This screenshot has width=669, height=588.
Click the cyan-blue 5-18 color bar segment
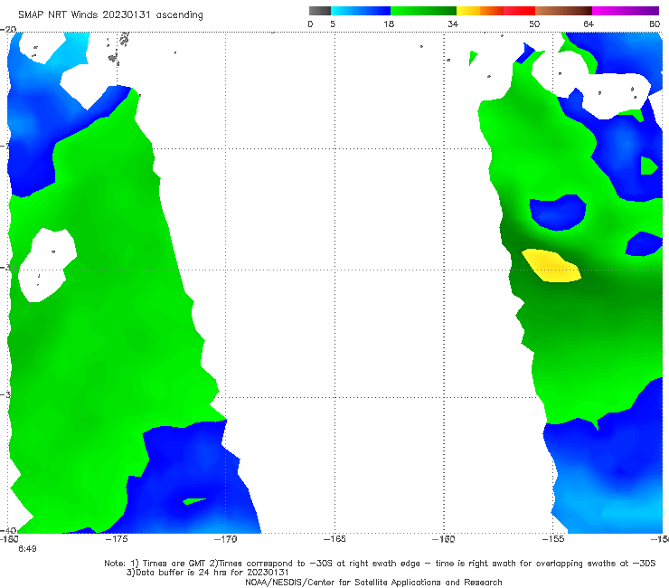361,11
